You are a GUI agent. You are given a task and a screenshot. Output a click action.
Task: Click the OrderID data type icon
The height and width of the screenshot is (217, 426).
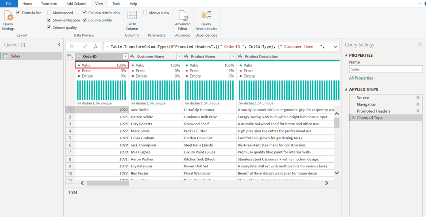tap(79, 56)
